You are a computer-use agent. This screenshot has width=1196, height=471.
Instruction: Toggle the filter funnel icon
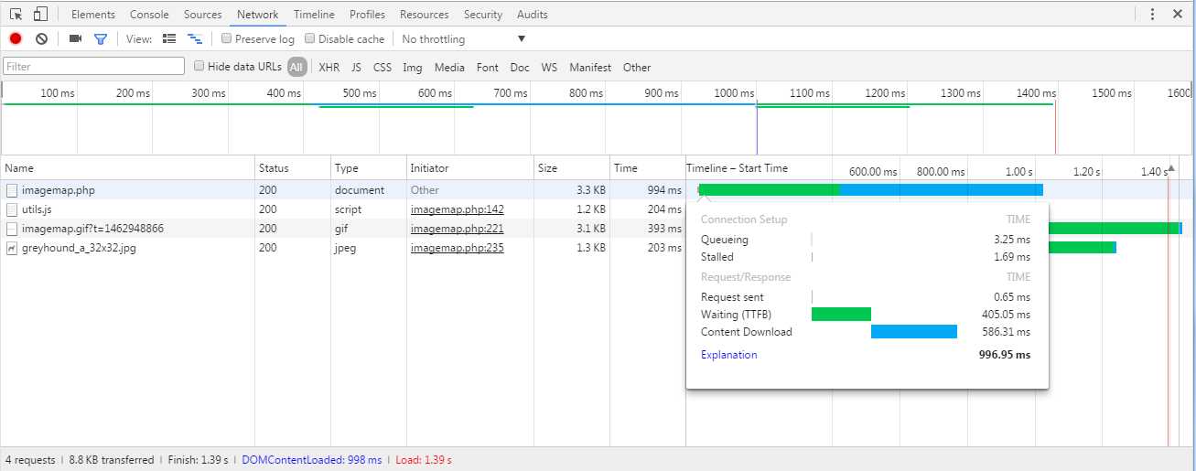click(101, 39)
